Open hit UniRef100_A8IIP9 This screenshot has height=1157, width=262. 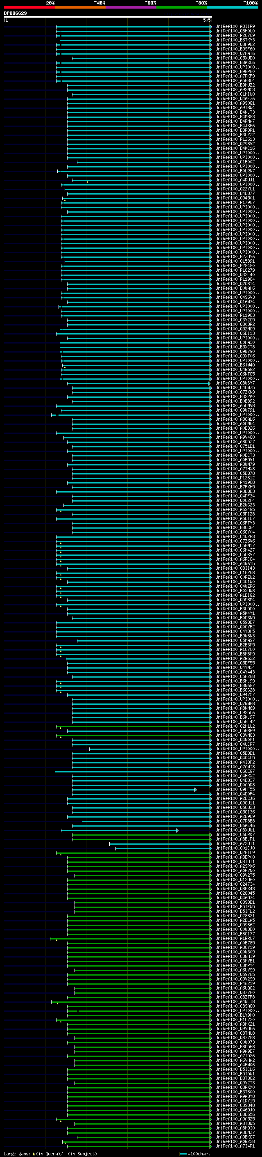pyautogui.click(x=235, y=27)
